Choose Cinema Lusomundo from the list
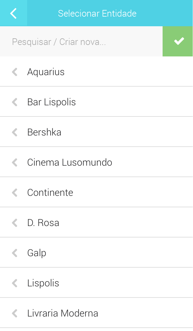 pyautogui.click(x=70, y=162)
